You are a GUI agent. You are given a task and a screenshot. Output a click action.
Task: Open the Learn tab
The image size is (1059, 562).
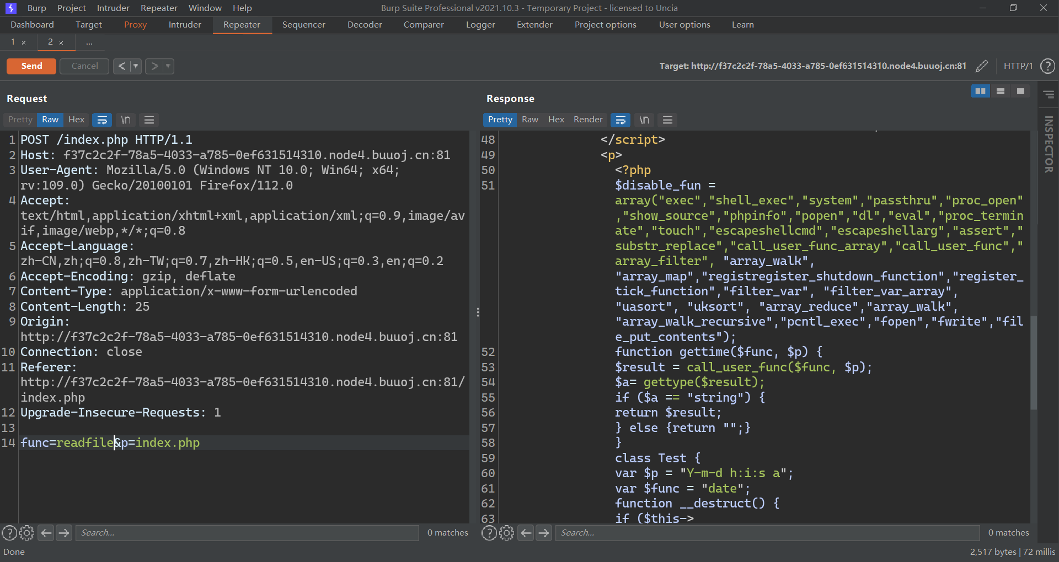click(x=743, y=25)
